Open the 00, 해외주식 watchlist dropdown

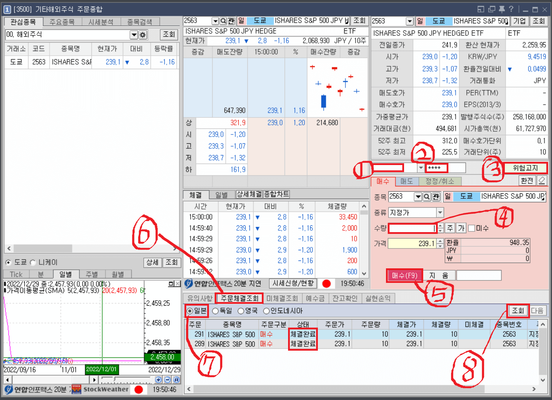134,35
